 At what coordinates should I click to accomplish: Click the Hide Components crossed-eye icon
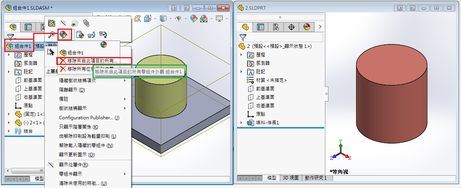click(x=63, y=23)
